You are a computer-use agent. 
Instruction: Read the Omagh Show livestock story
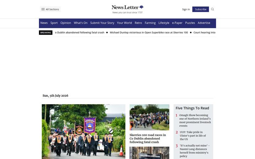click(x=195, y=120)
